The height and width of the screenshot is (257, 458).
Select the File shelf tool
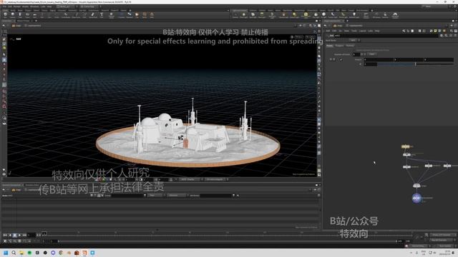[137, 14]
